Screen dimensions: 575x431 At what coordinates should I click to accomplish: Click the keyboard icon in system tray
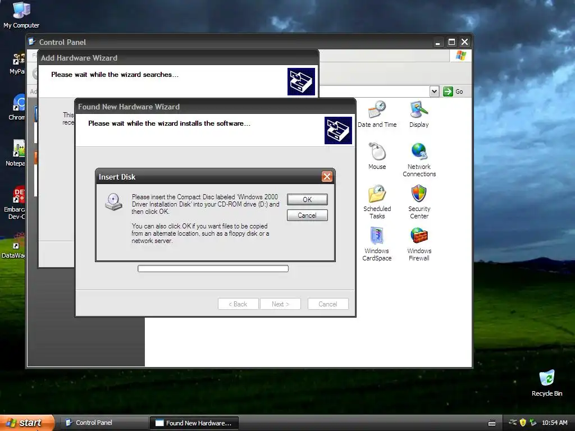point(492,423)
